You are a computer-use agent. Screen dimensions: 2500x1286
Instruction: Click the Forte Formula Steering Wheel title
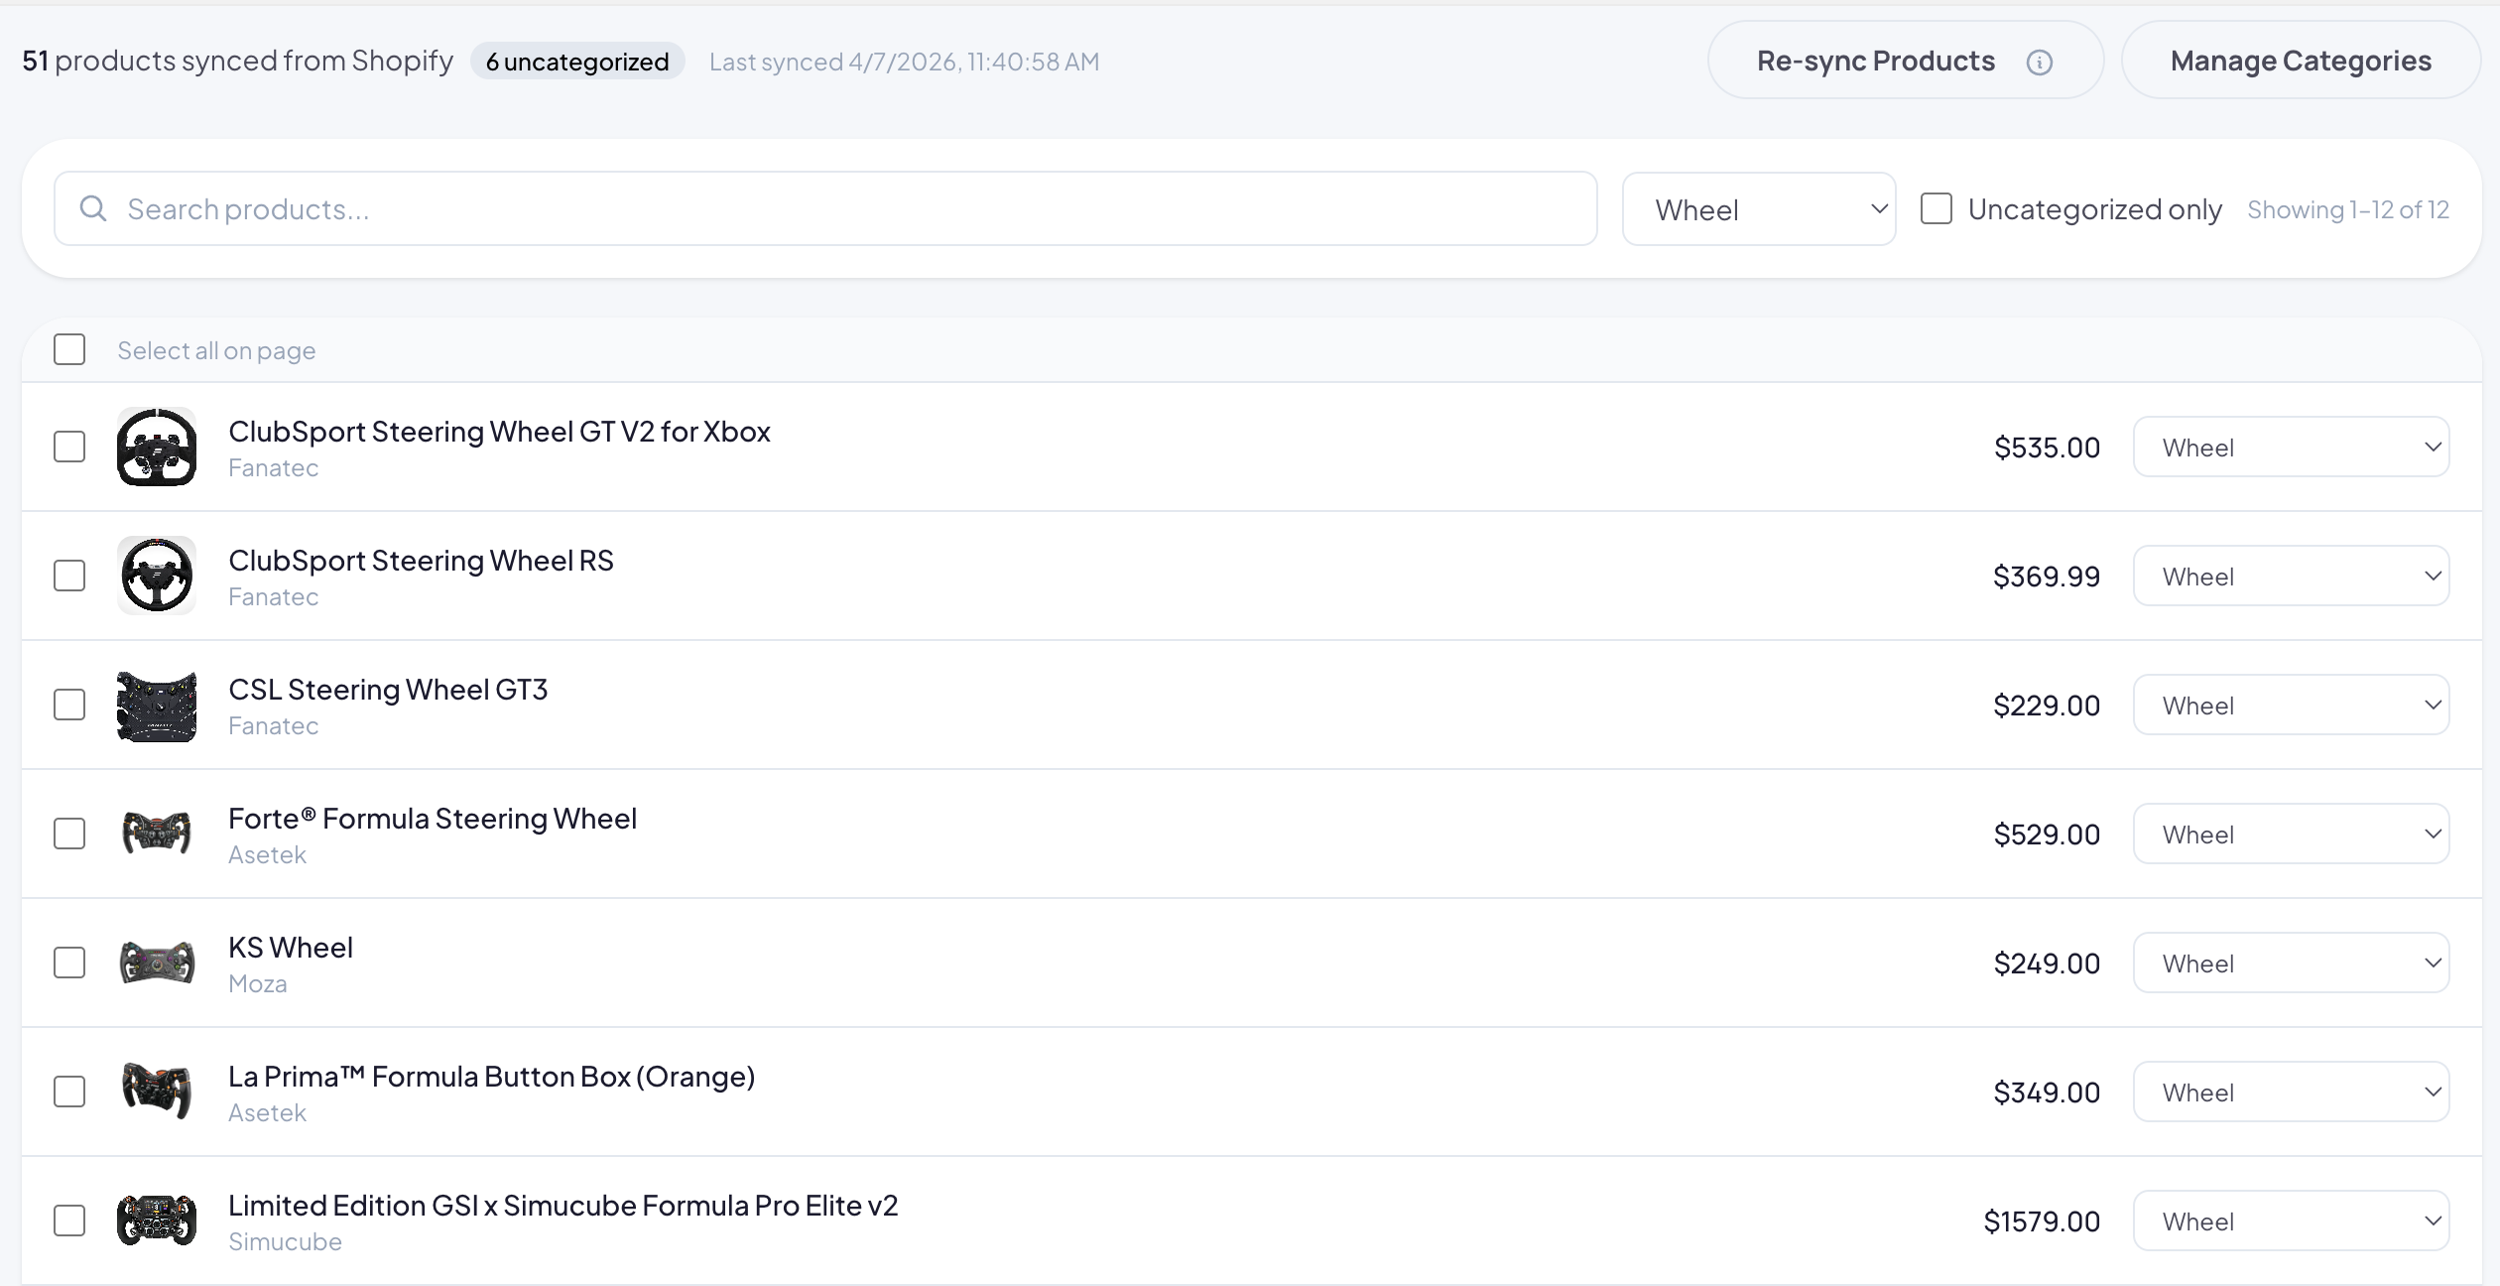[x=433, y=819]
